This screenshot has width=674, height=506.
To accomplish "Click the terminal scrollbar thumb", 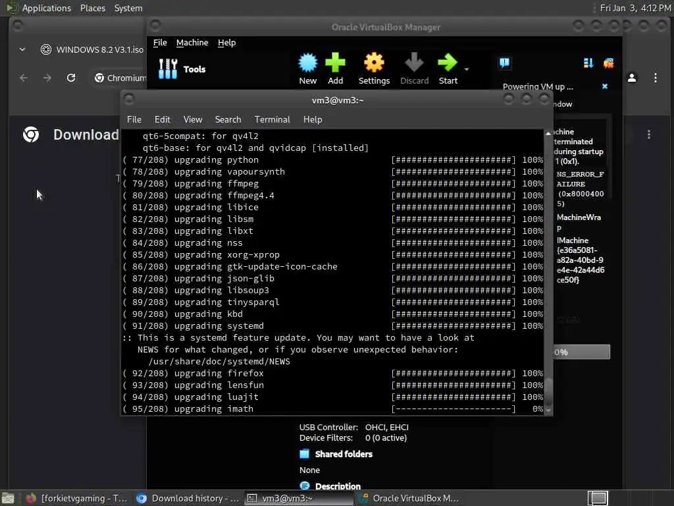I will pyautogui.click(x=548, y=391).
